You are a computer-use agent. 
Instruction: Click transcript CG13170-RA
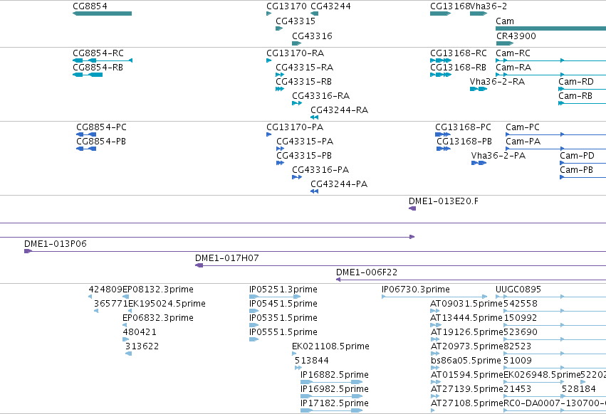tap(296, 53)
